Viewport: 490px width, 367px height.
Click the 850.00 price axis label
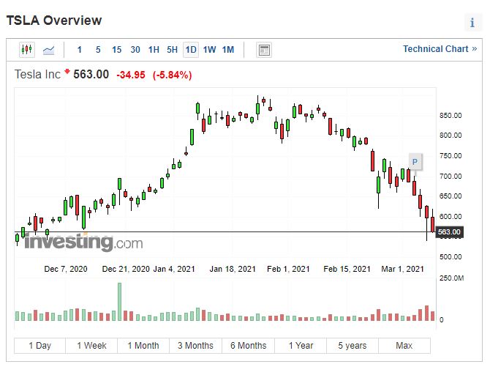(451, 116)
